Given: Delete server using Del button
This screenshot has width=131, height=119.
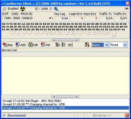Looking at the screenshot, I should tap(45, 45).
